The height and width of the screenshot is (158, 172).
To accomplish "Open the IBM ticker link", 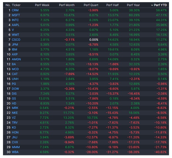I will click(14, 49).
